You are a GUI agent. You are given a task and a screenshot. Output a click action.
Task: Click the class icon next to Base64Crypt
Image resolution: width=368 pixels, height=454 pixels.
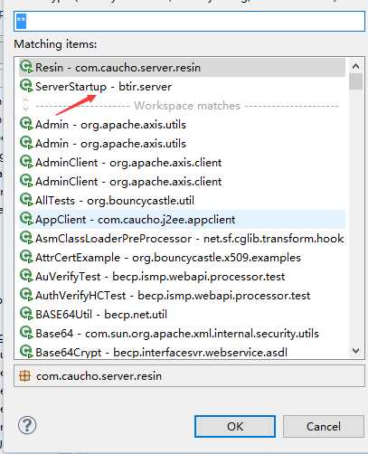pyautogui.click(x=26, y=352)
